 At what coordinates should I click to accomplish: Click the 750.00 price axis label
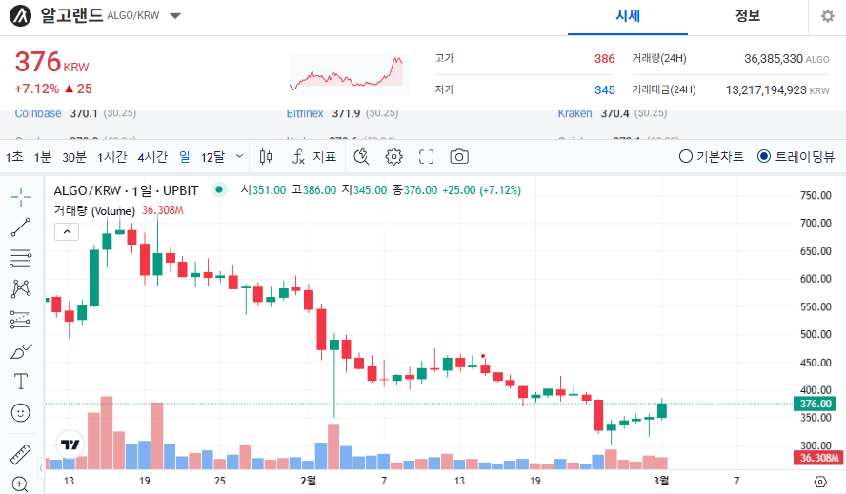pyautogui.click(x=816, y=195)
